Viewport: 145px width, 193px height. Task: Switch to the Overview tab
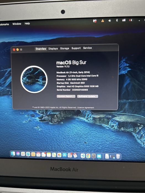[x=41, y=49]
